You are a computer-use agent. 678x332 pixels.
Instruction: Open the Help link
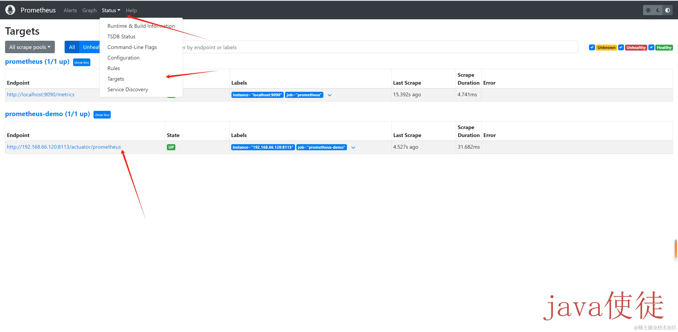tap(131, 10)
